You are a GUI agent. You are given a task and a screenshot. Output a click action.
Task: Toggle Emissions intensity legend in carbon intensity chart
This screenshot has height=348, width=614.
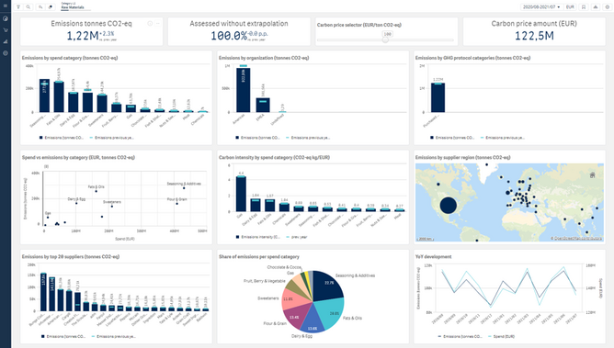point(258,237)
